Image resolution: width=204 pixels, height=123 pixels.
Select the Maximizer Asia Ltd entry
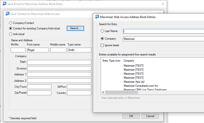pyautogui.click(x=134, y=82)
